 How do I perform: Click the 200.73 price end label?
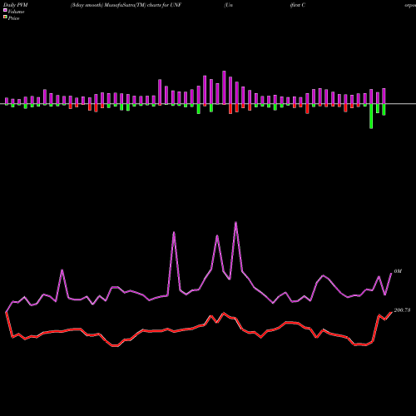tap(402, 310)
